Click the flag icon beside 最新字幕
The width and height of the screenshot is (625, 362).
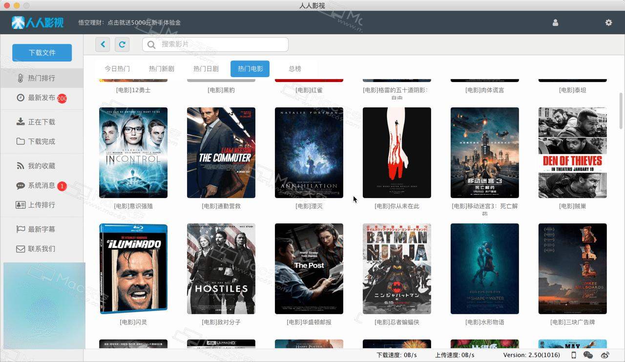21,229
